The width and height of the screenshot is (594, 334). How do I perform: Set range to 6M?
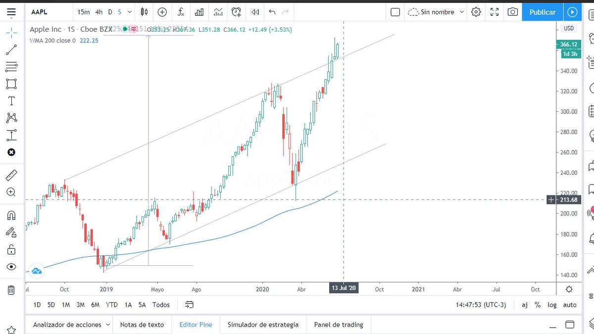click(x=96, y=305)
